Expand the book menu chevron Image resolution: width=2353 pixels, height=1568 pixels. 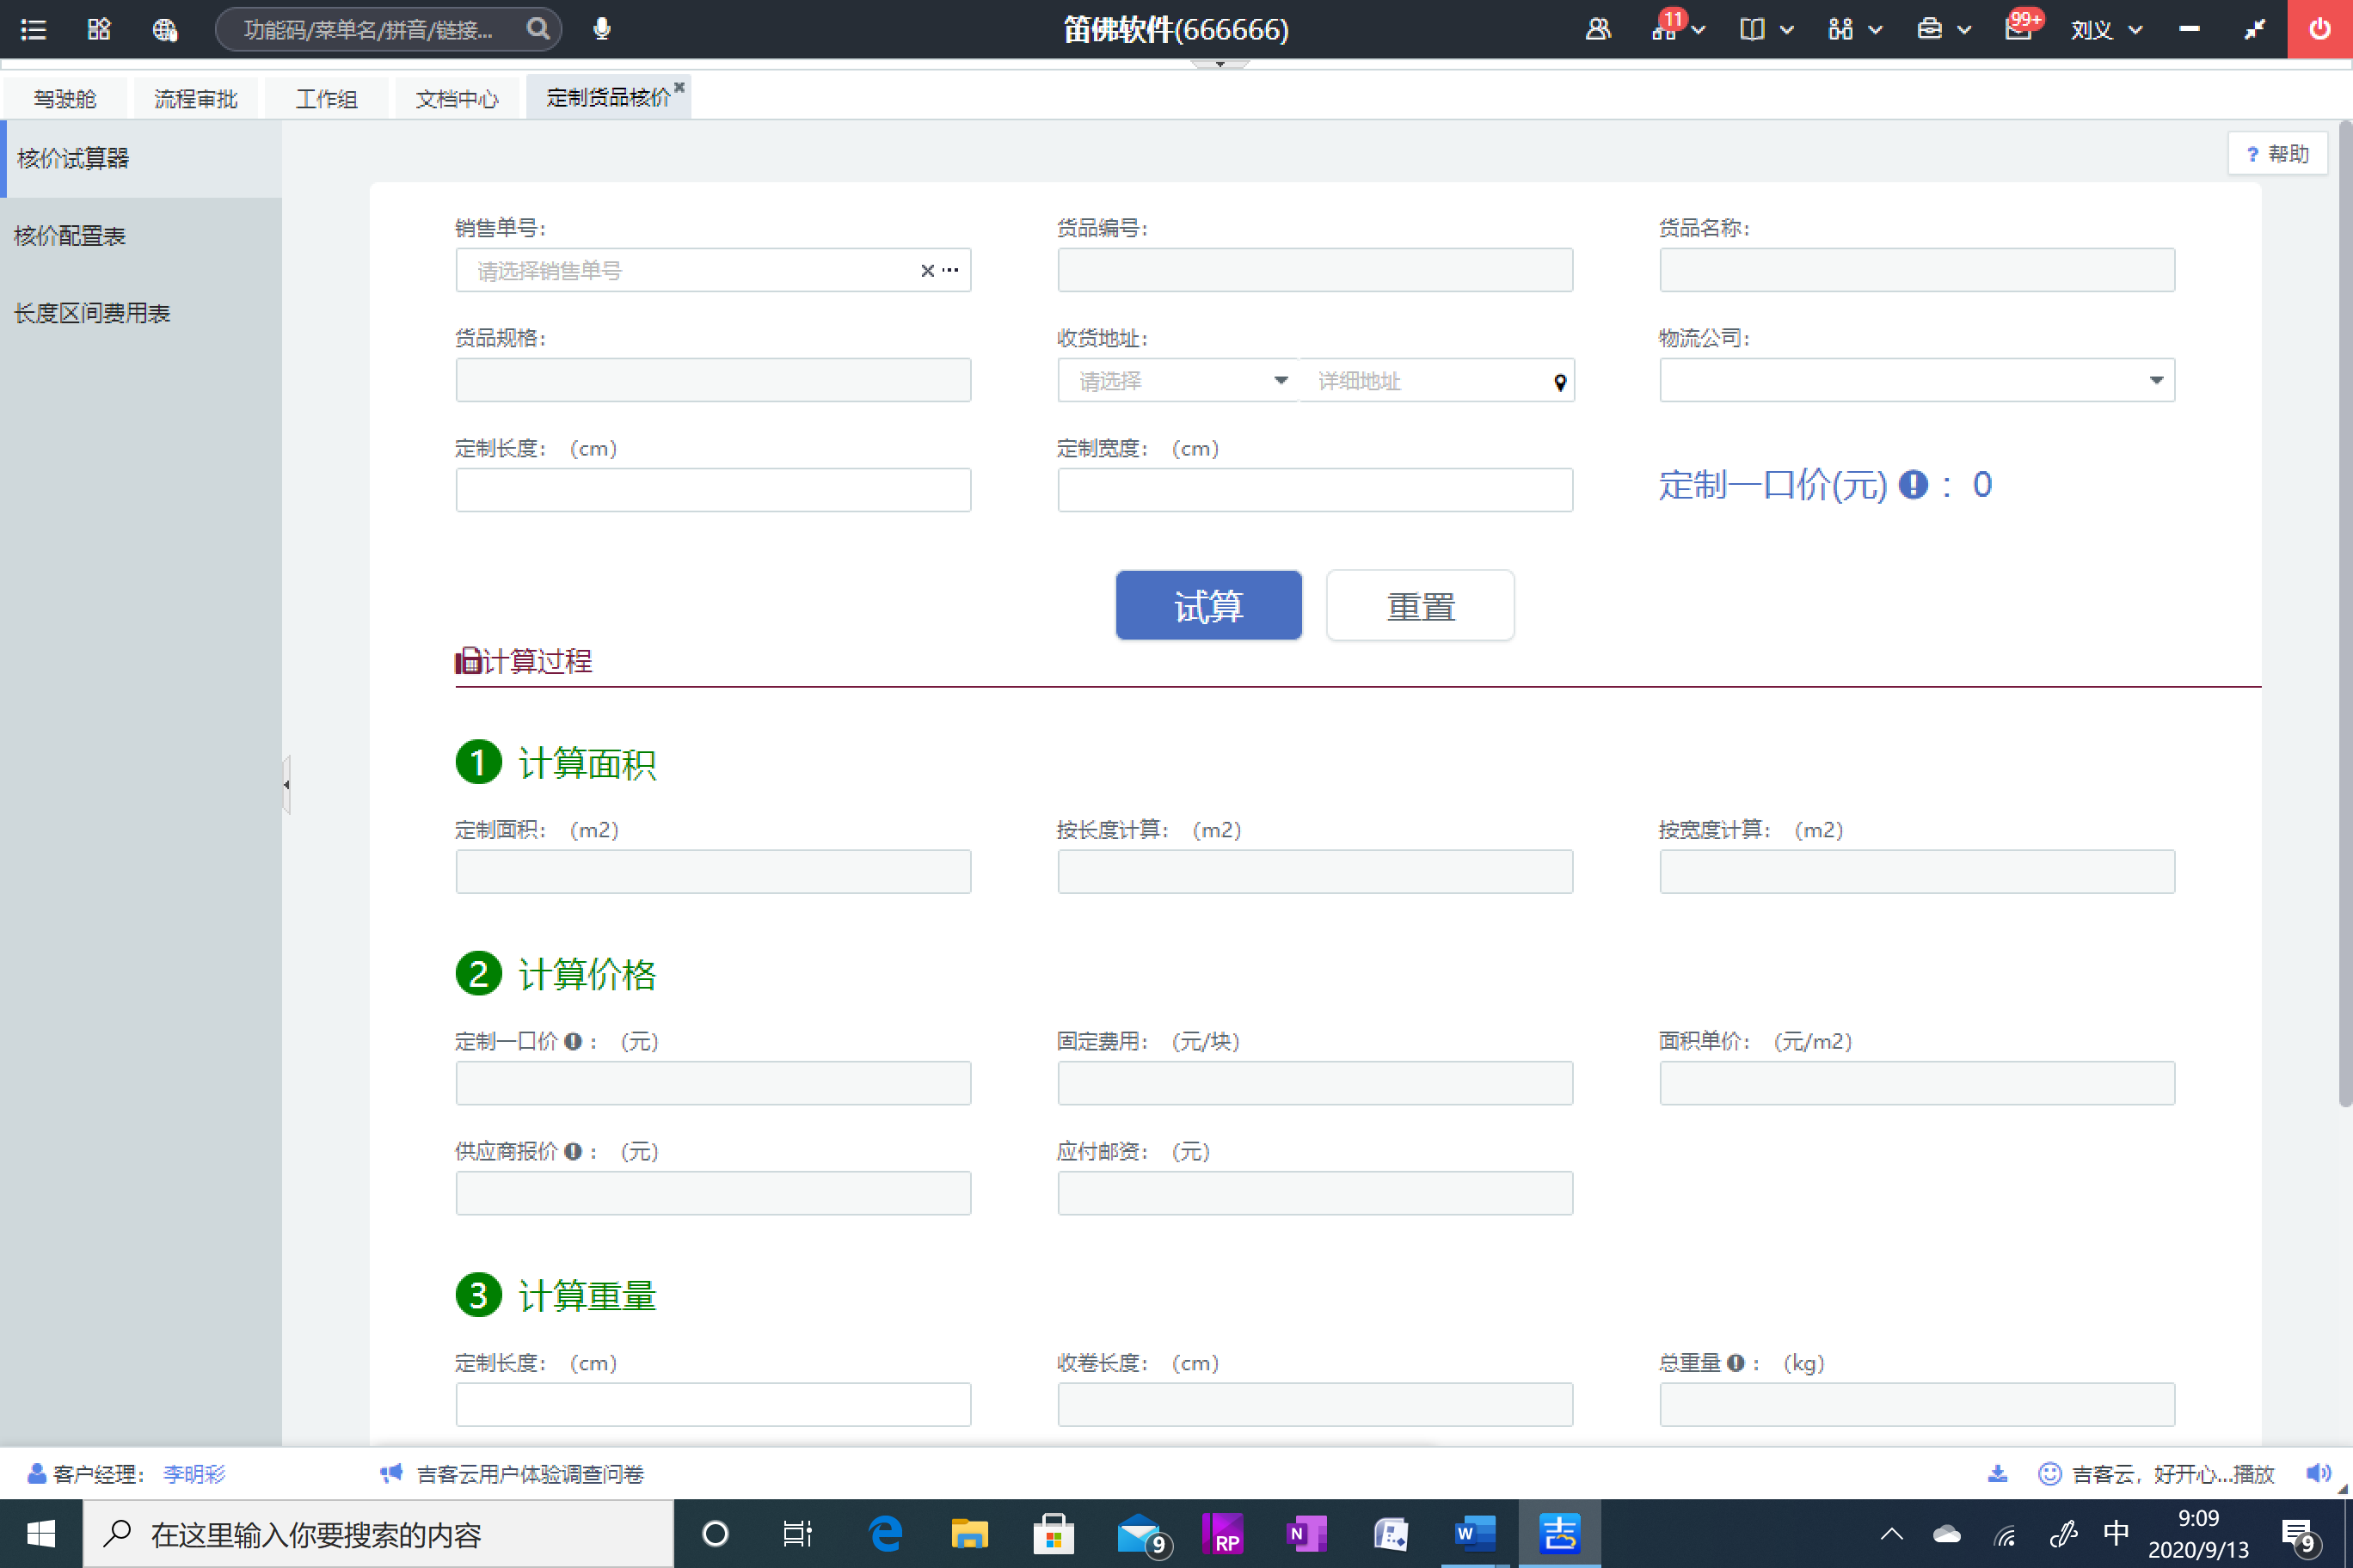1787,30
